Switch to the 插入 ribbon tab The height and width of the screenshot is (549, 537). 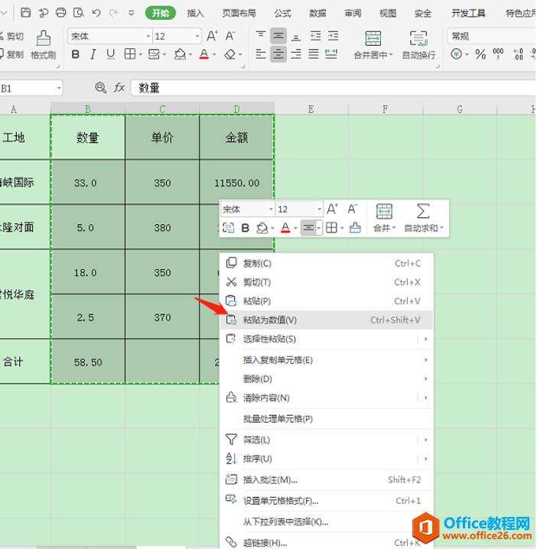click(x=195, y=13)
